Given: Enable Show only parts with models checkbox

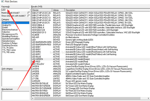Looking at the screenshot, I should (28, 16).
